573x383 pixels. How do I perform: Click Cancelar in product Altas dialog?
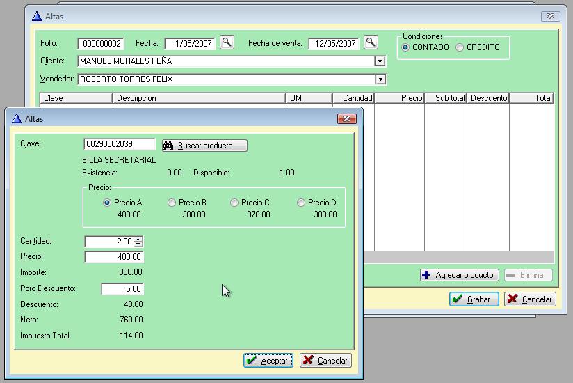(326, 361)
